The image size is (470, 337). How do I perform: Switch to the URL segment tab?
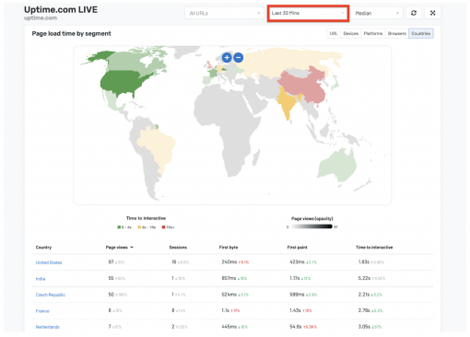click(334, 33)
